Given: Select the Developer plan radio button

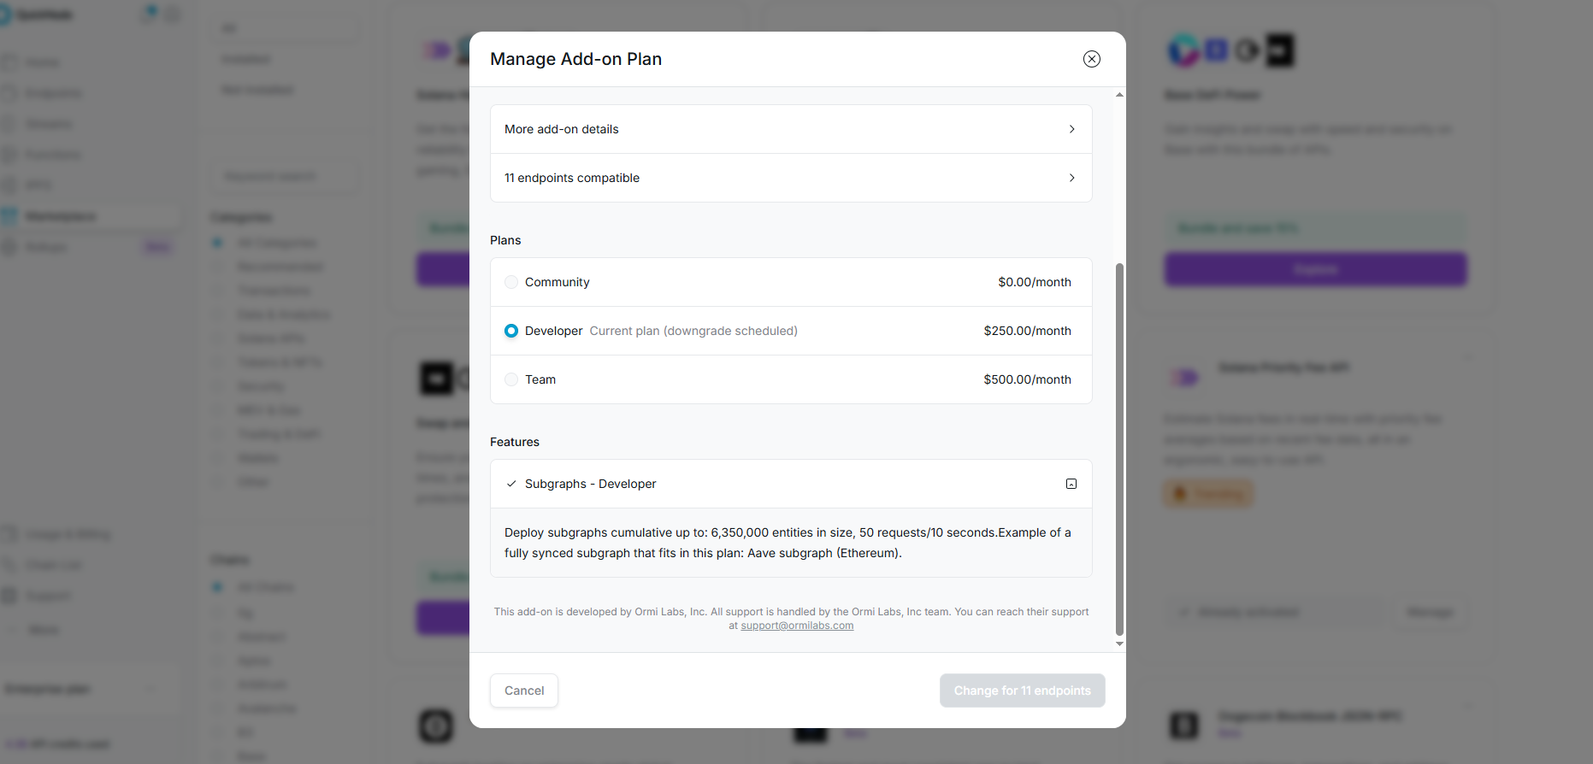Looking at the screenshot, I should tap(511, 331).
